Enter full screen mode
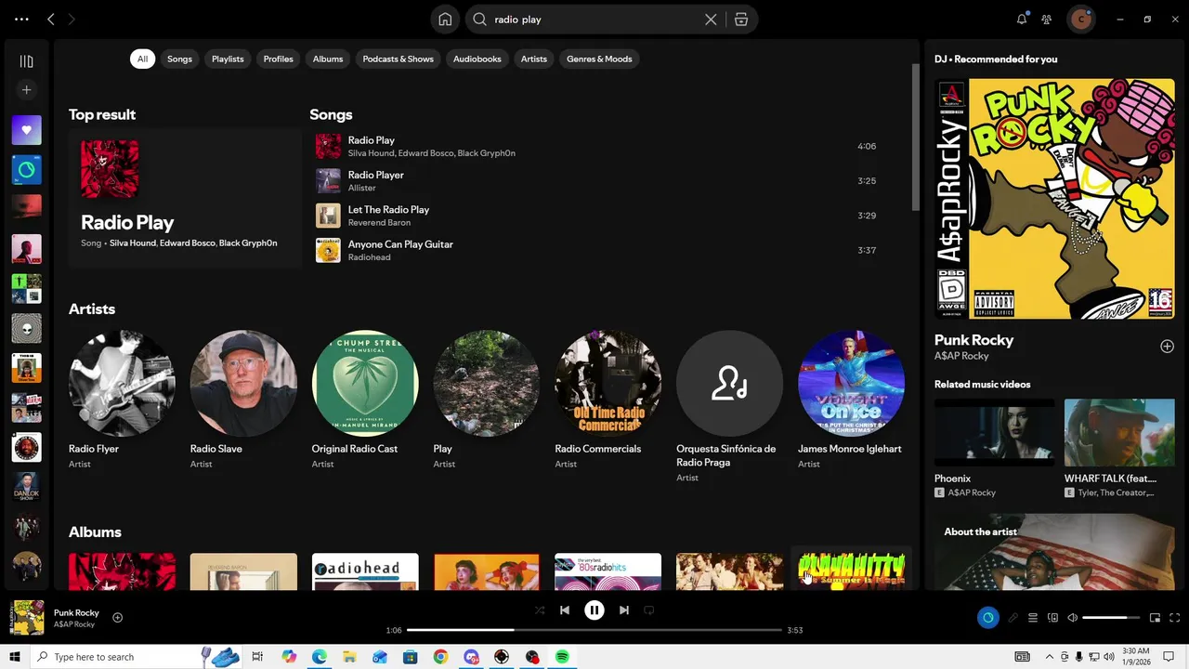The image size is (1189, 669). [1174, 618]
